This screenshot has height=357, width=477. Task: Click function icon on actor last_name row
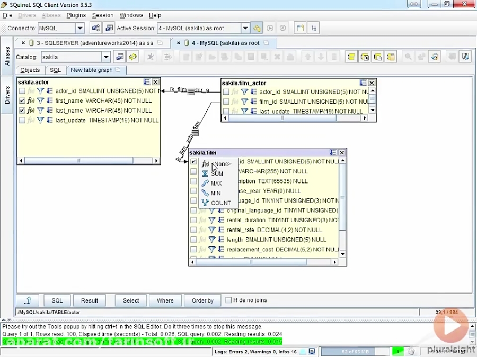31,111
